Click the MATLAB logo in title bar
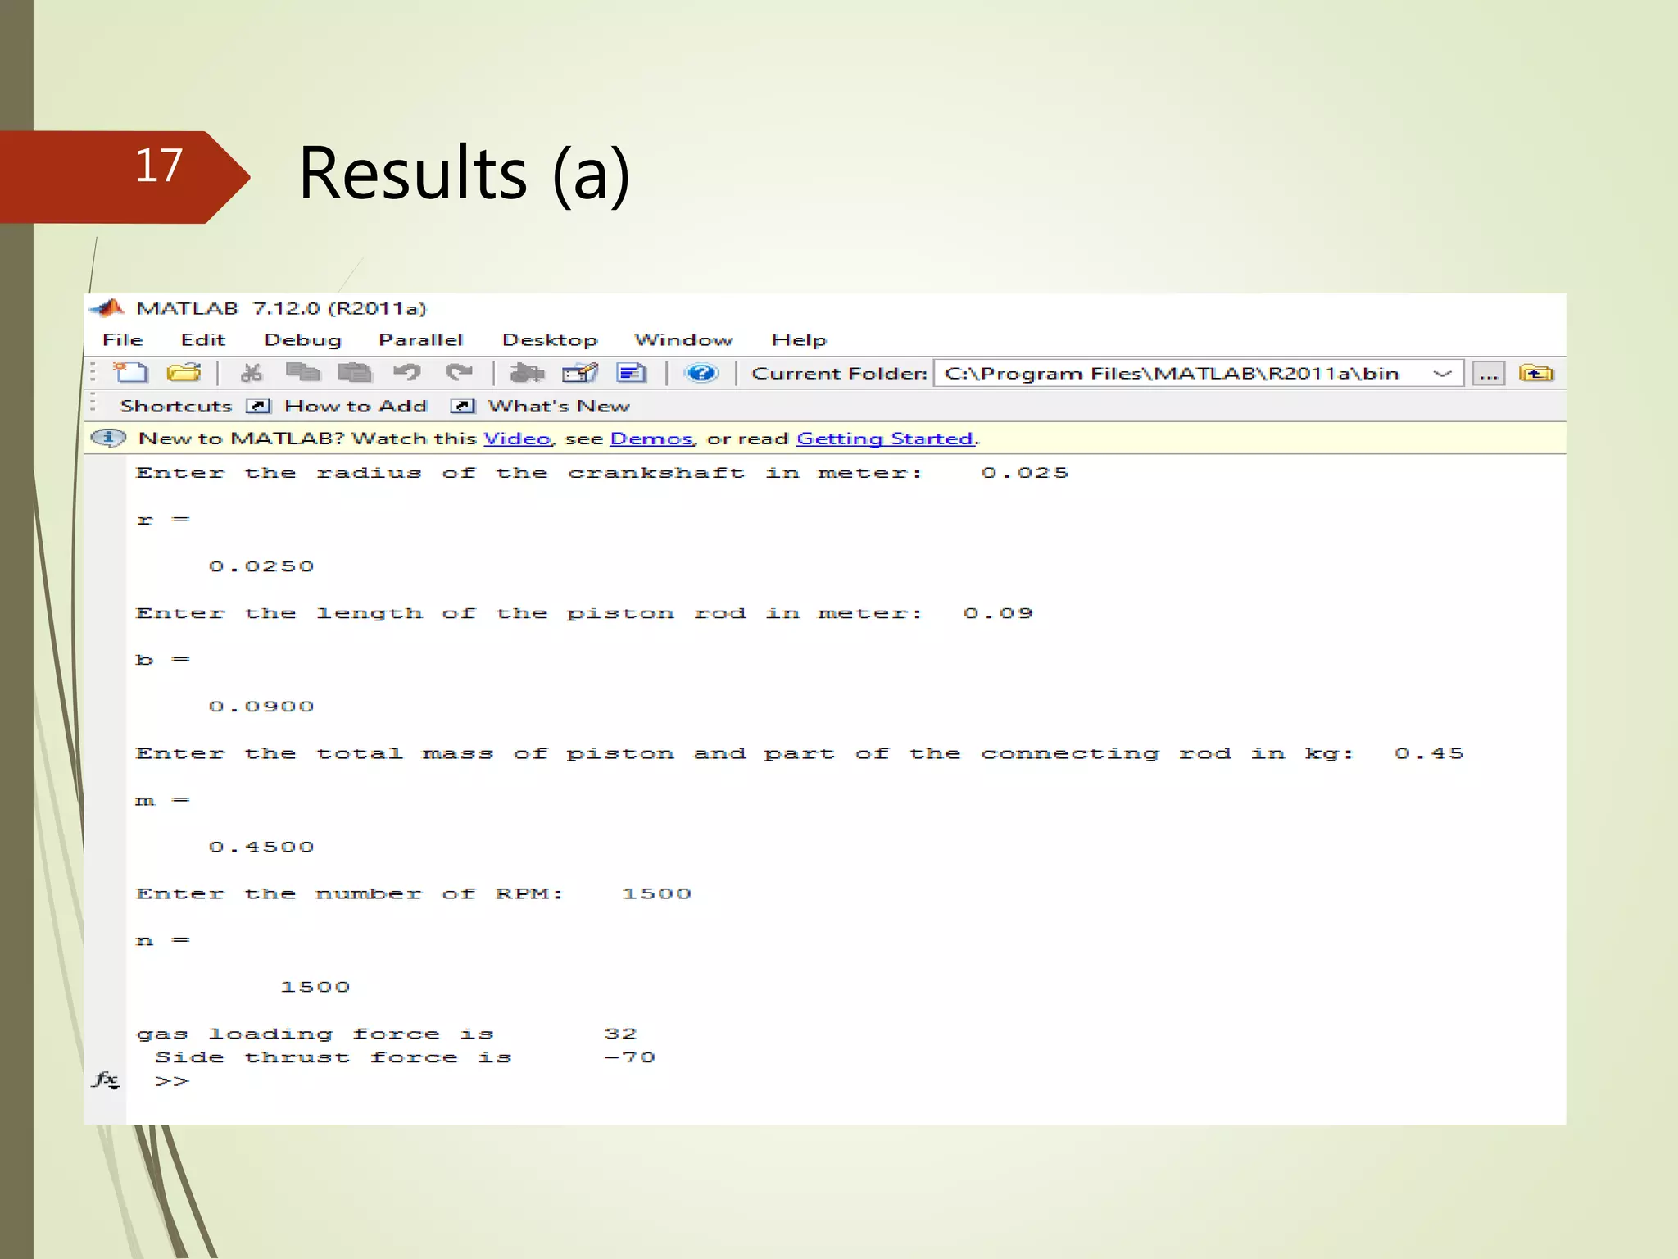1678x1259 pixels. (x=107, y=308)
